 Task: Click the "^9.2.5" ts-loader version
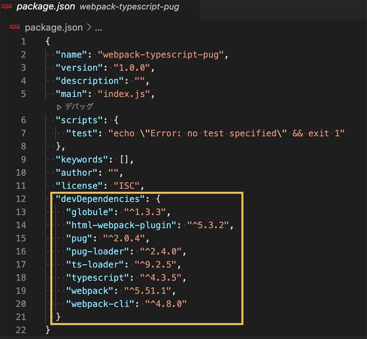point(155,265)
